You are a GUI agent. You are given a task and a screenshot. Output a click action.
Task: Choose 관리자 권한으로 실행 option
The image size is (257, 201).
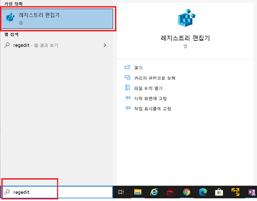tap(154, 78)
